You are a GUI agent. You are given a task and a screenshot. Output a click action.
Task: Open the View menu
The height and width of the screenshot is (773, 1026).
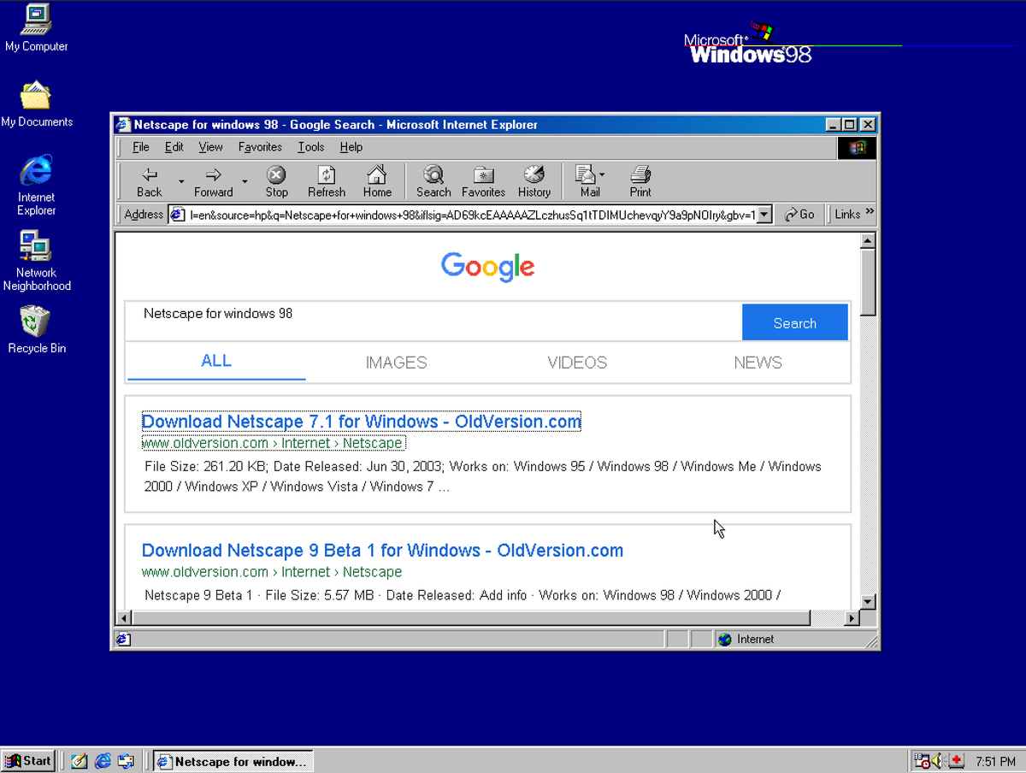pos(210,147)
